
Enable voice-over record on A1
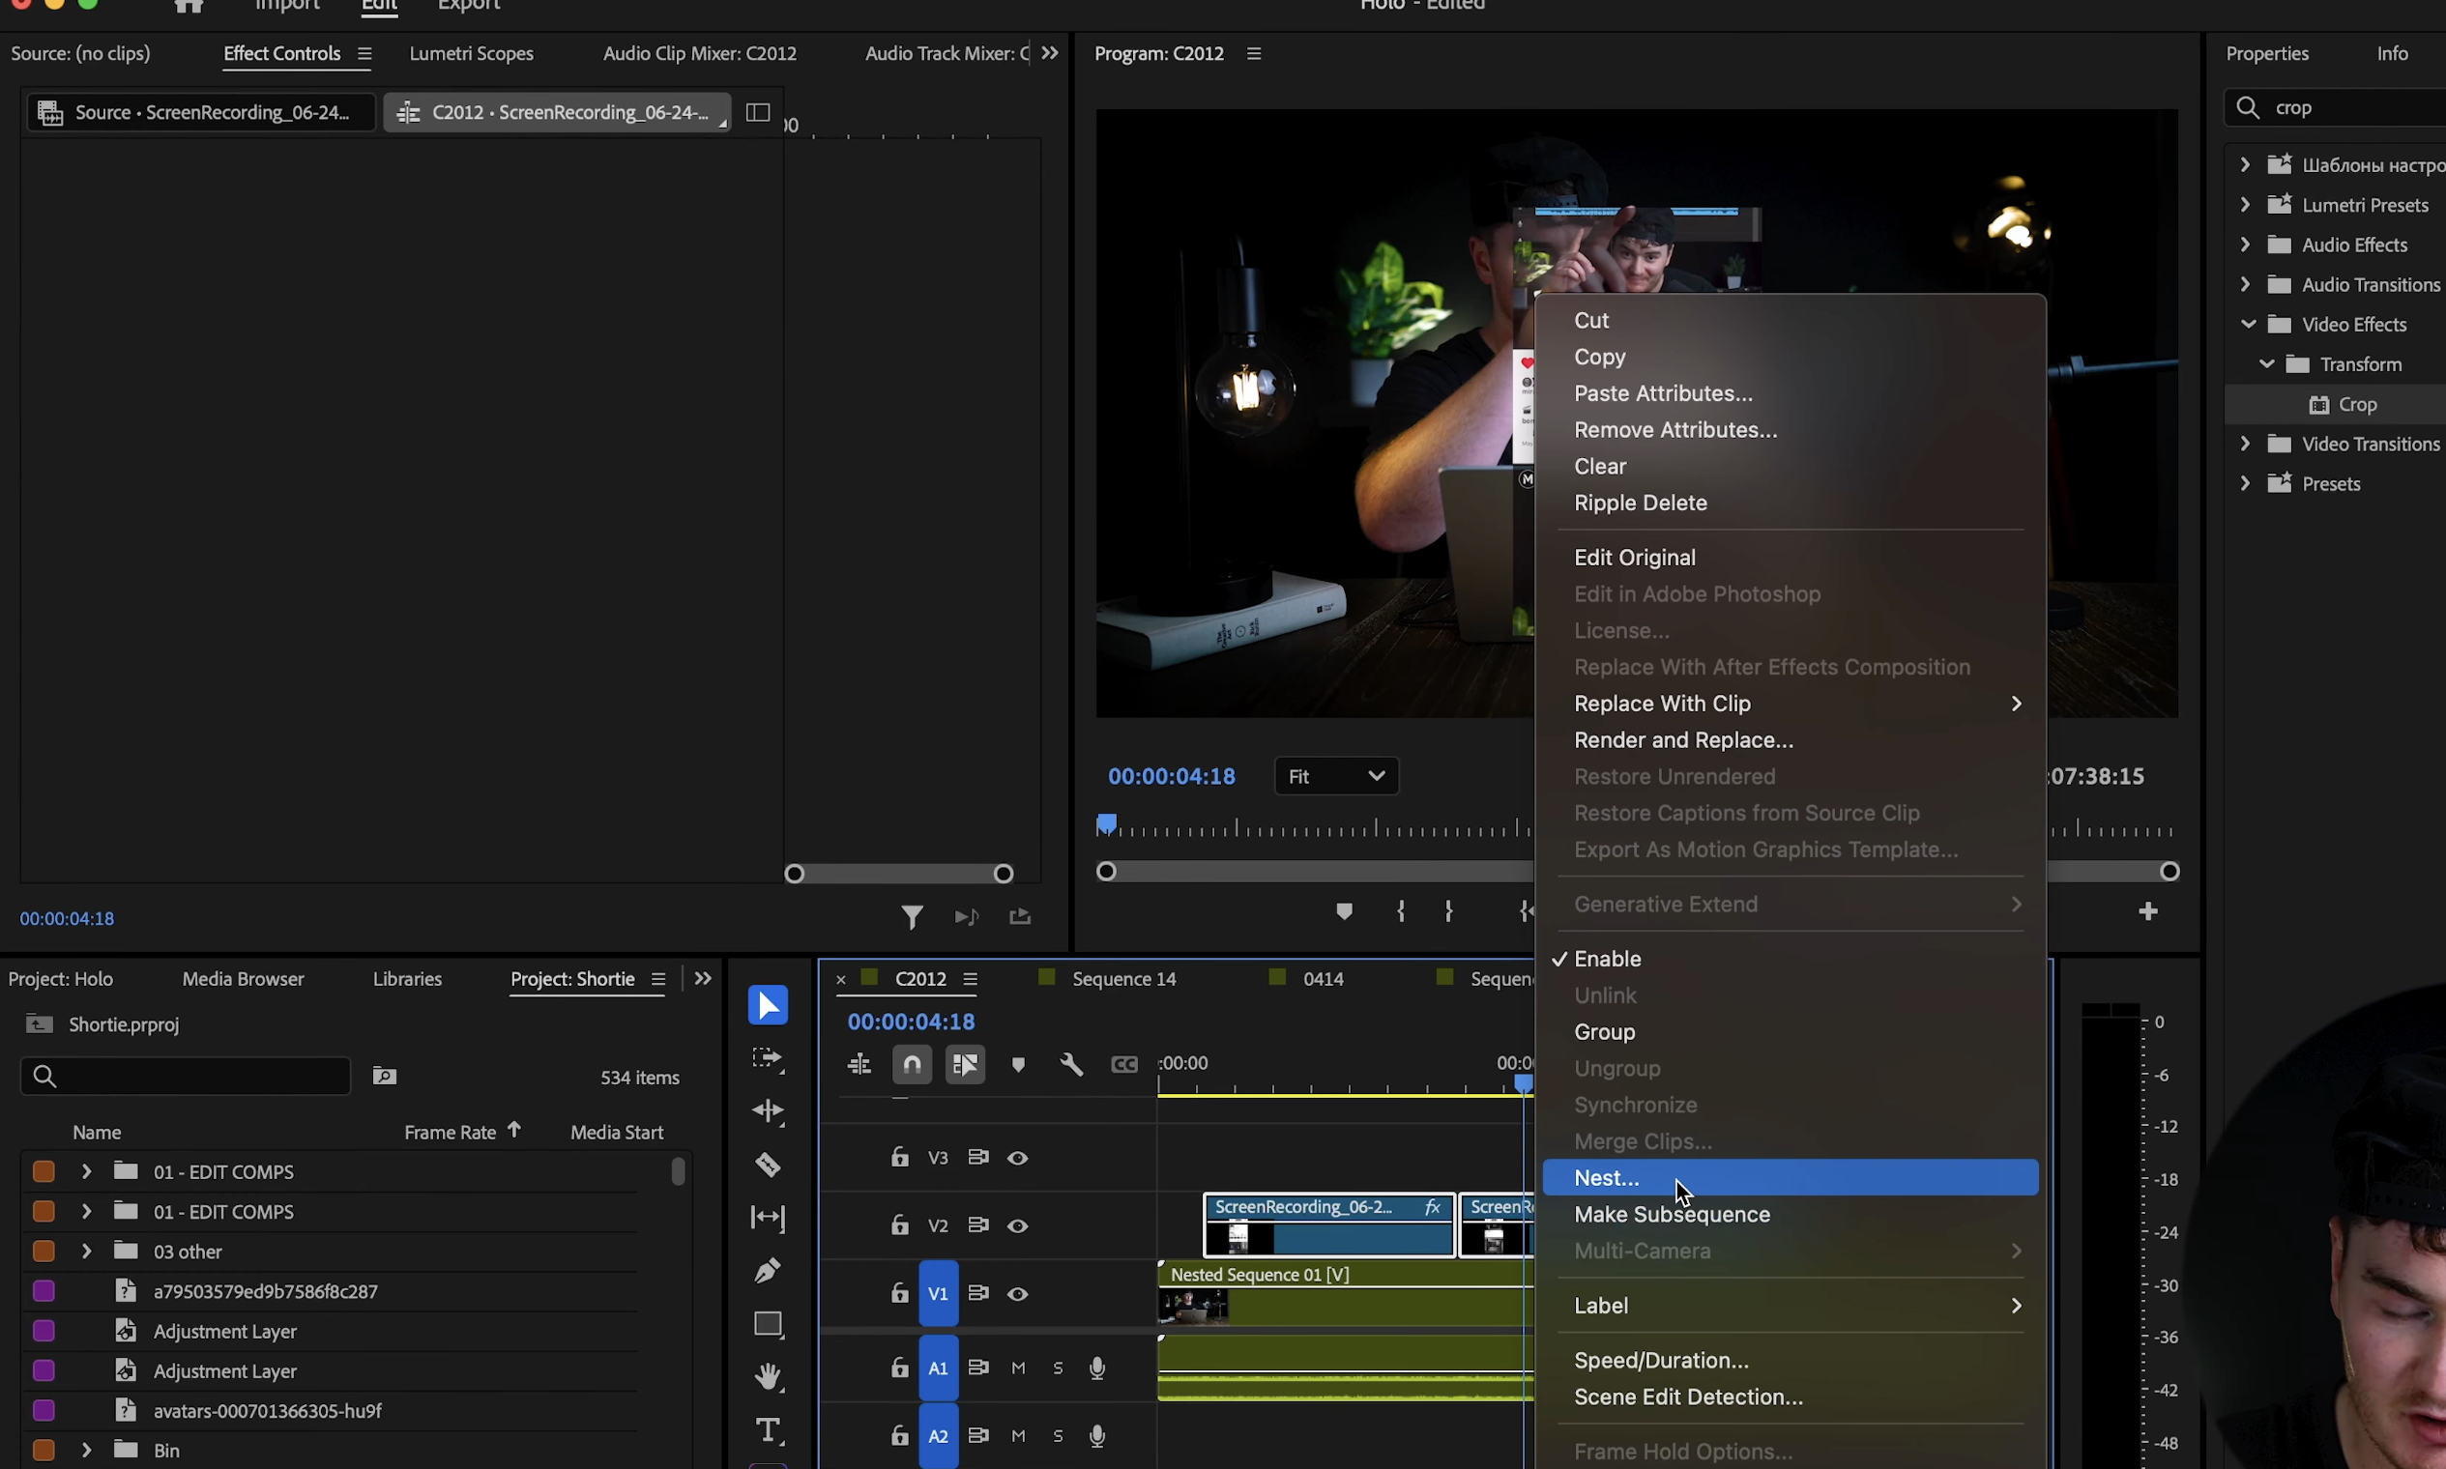tap(1097, 1368)
